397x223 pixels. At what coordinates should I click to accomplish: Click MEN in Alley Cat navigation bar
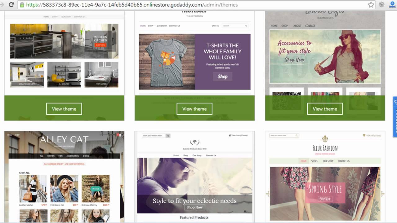point(60,156)
